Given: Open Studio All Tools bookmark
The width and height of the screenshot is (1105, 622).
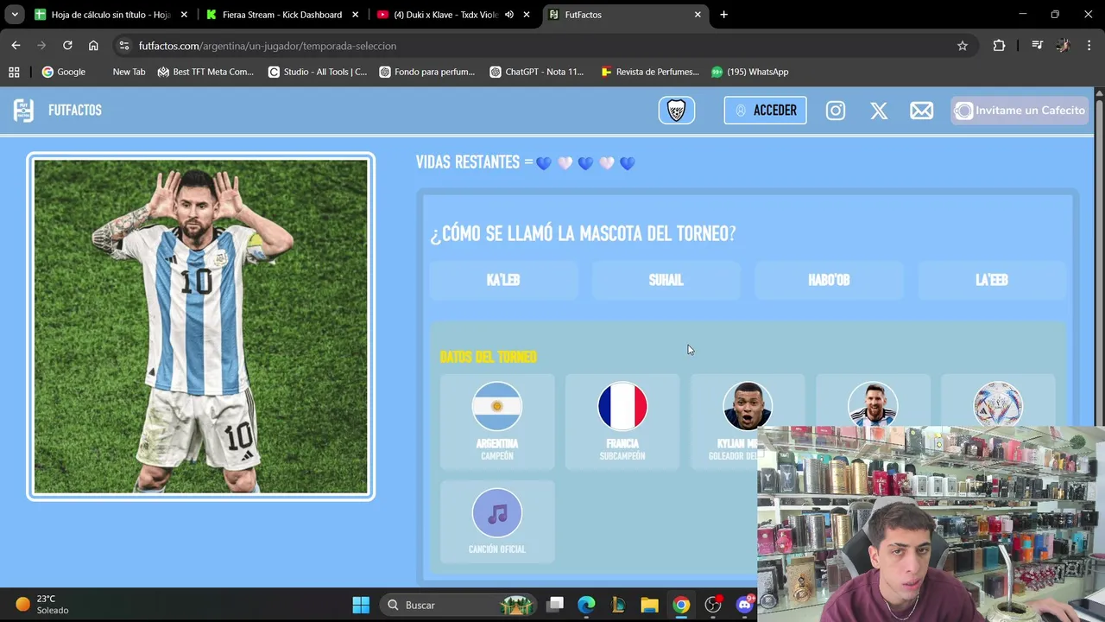Looking at the screenshot, I should click(318, 72).
